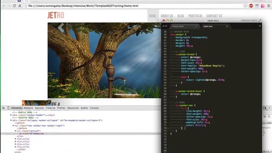Open the CONTACT US nav link
This screenshot has width=272, height=153.
coord(214,16)
